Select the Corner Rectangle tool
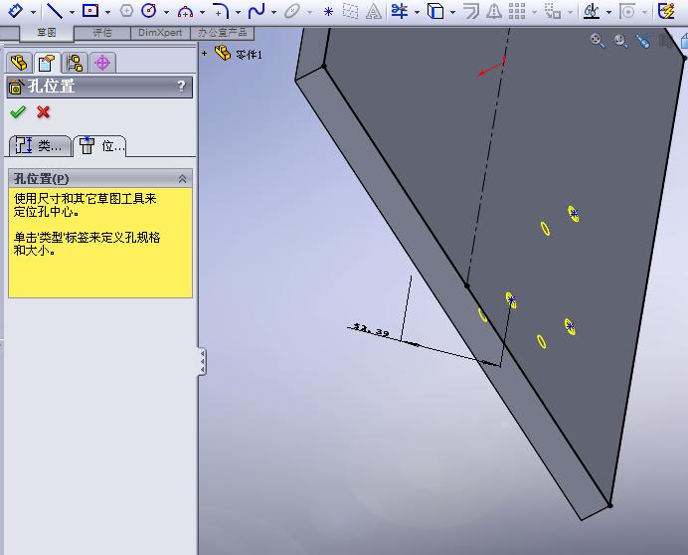This screenshot has width=688, height=555. coord(90,10)
